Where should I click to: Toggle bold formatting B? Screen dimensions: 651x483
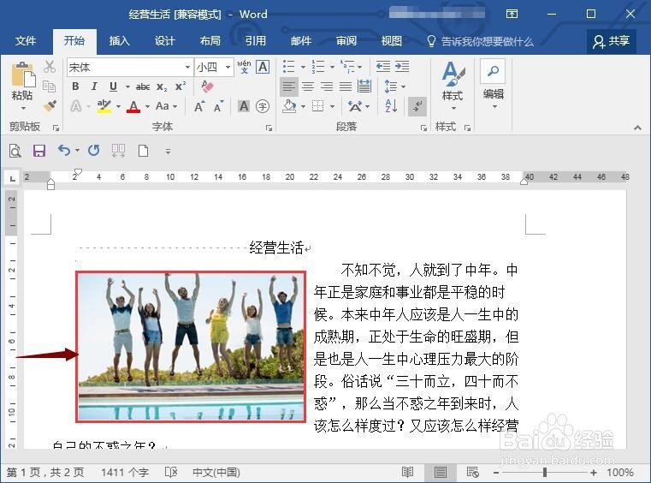pyautogui.click(x=75, y=86)
